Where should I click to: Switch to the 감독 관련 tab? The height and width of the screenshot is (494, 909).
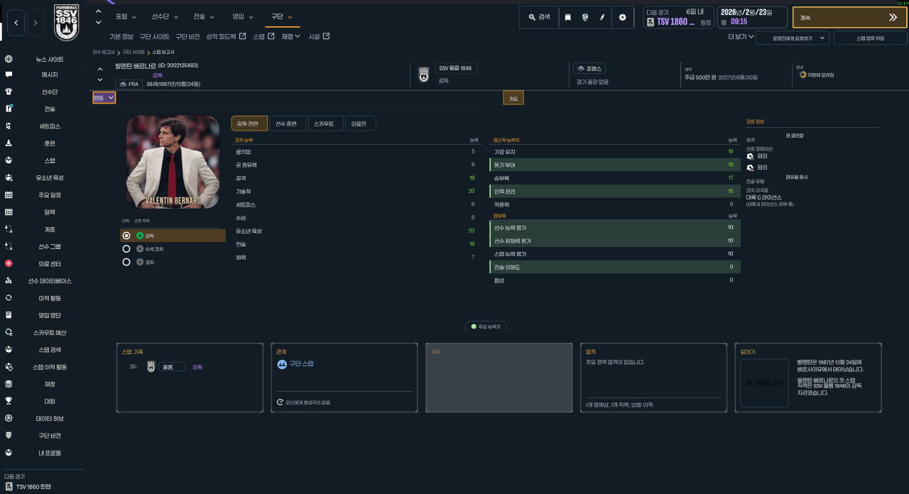click(x=249, y=123)
